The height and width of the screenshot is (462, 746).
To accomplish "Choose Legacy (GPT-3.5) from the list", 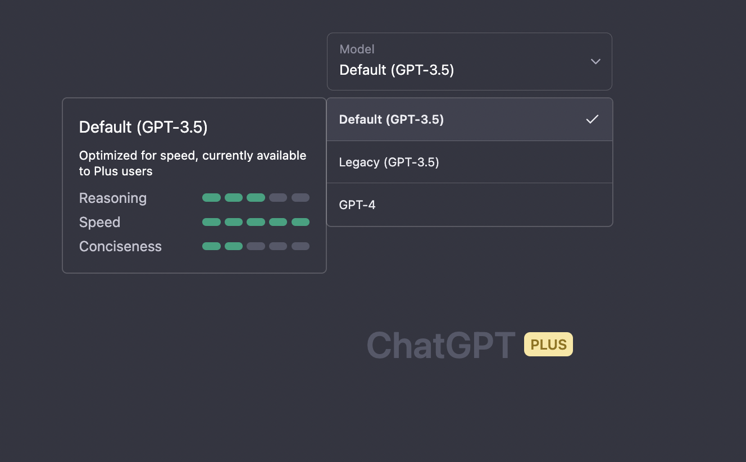I will [470, 162].
